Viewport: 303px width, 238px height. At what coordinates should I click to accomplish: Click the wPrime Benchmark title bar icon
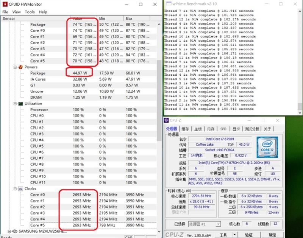tap(169, 4)
